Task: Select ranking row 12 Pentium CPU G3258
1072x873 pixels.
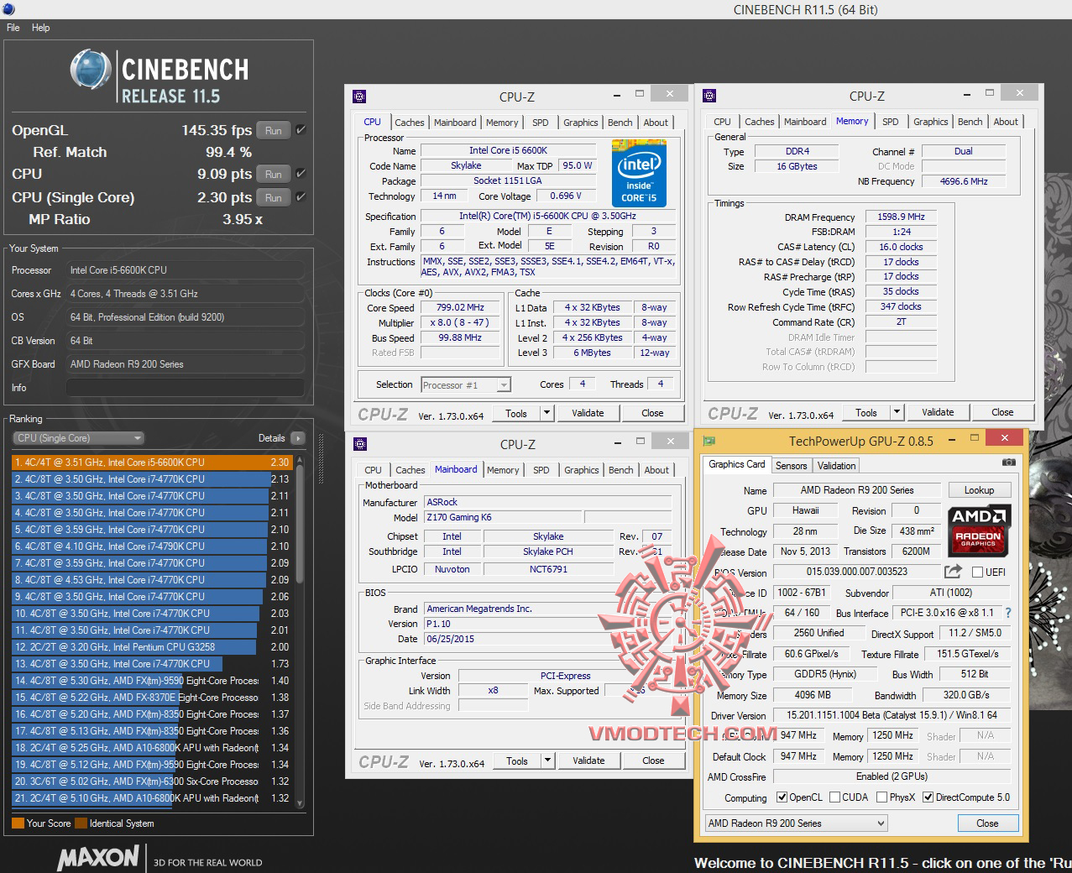Action: point(152,646)
